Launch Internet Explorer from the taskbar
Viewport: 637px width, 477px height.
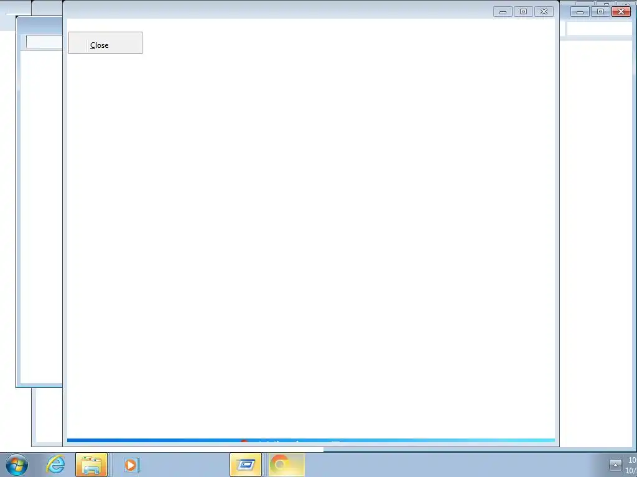pos(55,465)
